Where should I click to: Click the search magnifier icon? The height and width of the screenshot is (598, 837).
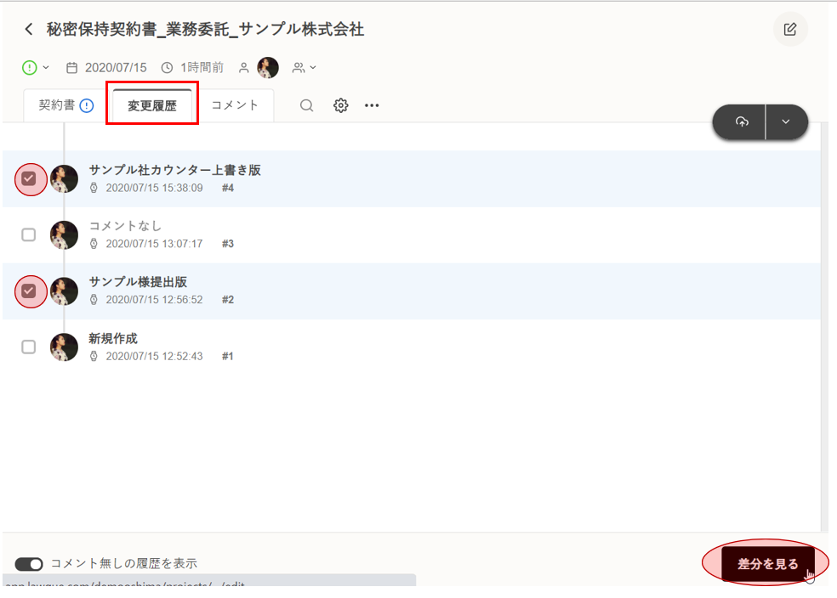(x=307, y=105)
